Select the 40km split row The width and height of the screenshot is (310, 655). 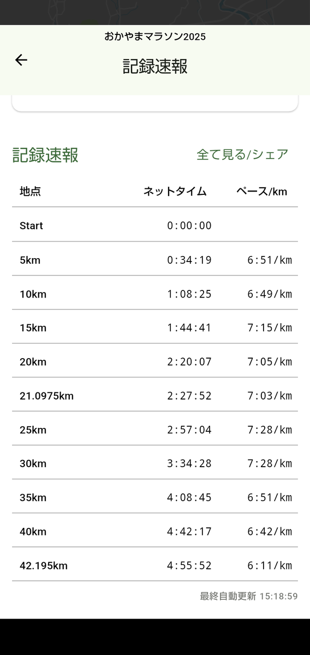click(155, 531)
